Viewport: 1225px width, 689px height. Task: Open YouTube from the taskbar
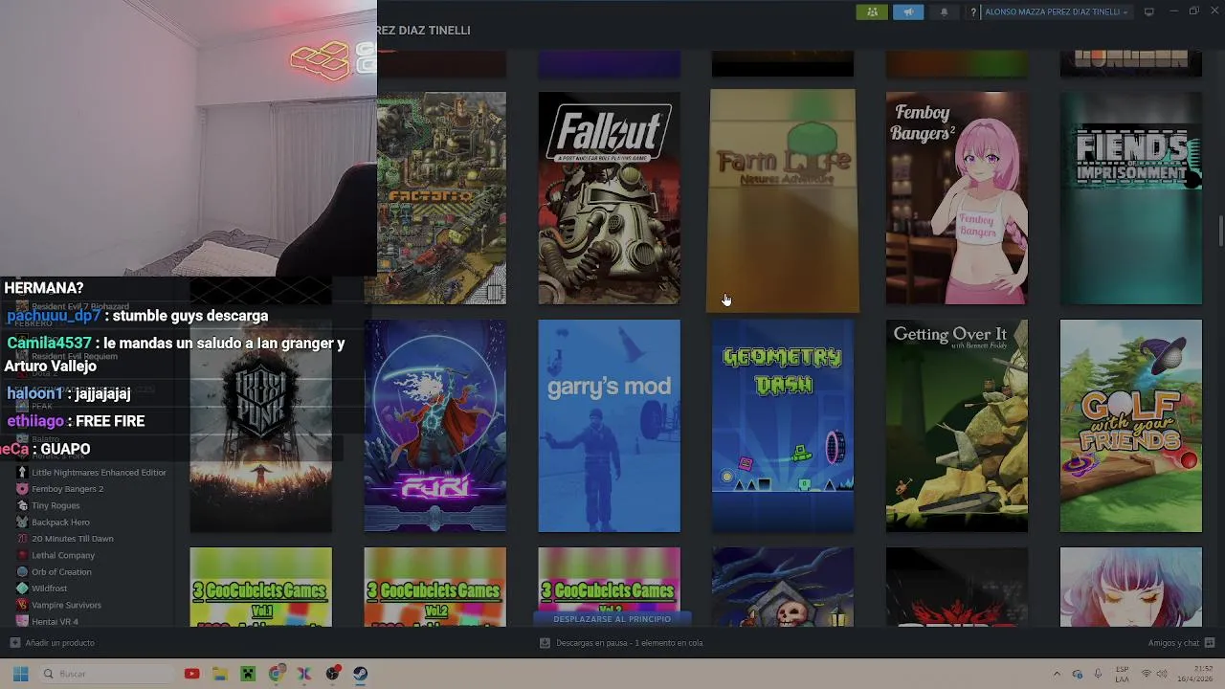(191, 674)
